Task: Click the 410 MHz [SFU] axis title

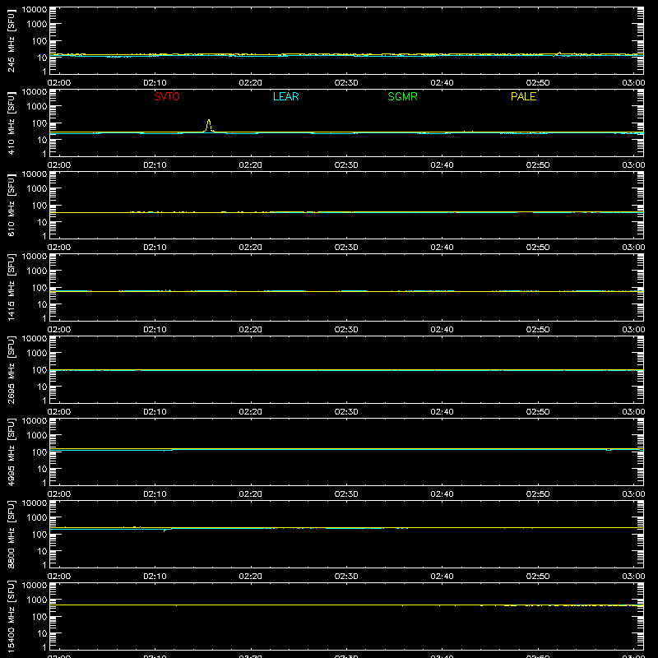Action: click(x=11, y=123)
